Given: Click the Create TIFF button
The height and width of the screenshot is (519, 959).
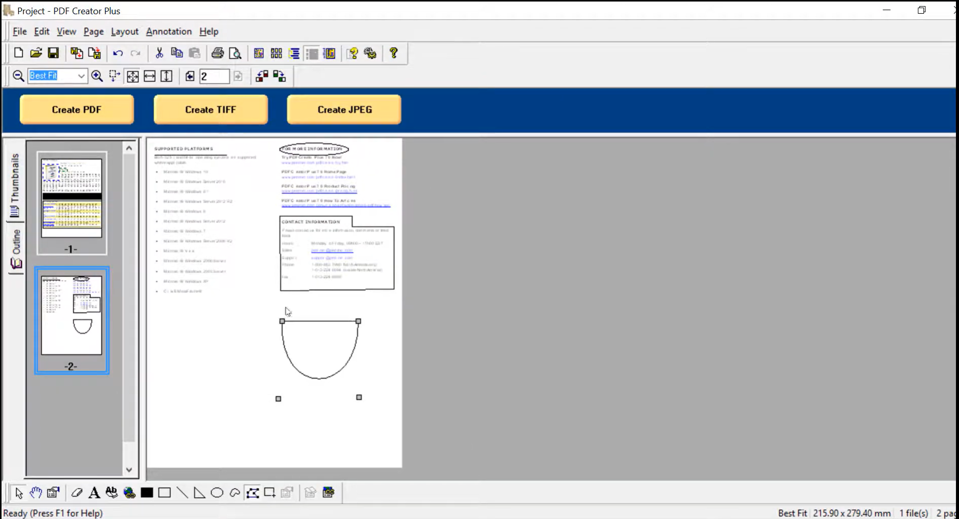Looking at the screenshot, I should (x=211, y=109).
